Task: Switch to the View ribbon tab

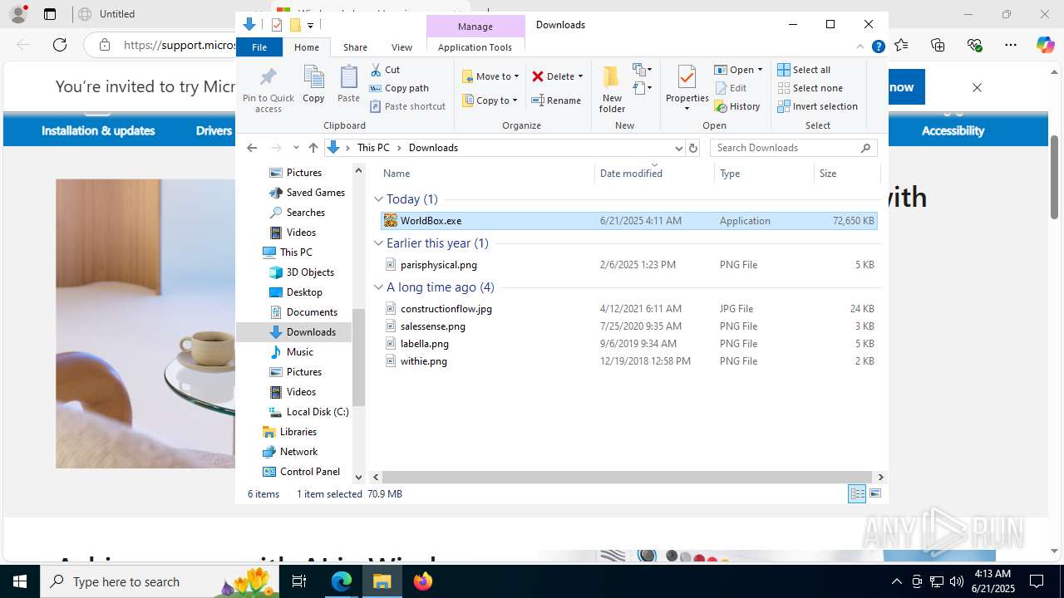Action: pyautogui.click(x=401, y=47)
